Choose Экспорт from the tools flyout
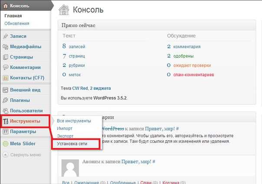Screen dimensions: 262x184 pyautogui.click(x=65, y=136)
